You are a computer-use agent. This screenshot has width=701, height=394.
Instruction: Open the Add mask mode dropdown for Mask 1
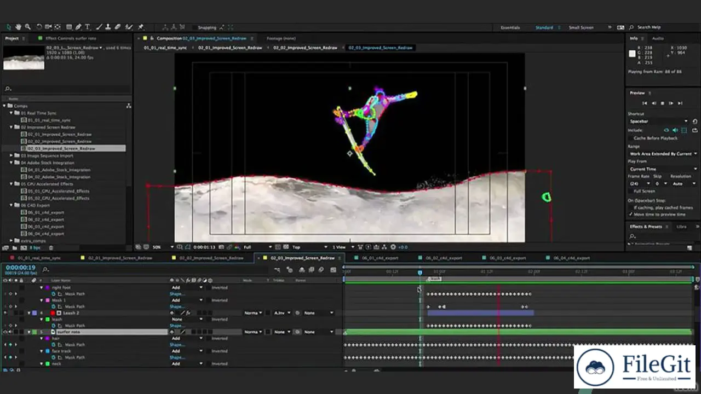tap(187, 300)
